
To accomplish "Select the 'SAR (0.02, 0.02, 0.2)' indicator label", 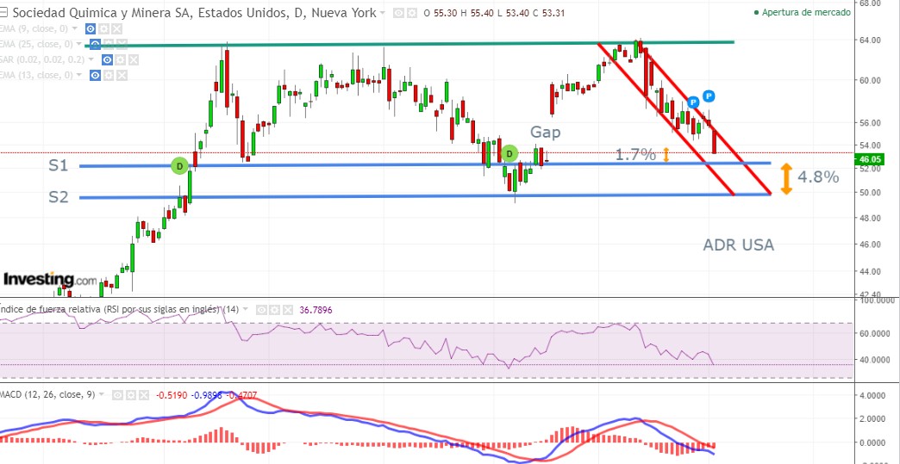I will point(43,59).
